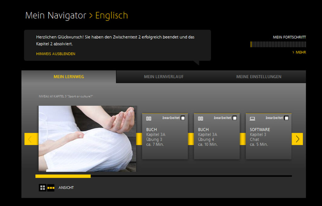322x206 pixels.
Task: Mark Kapitel 3A Übung 4 as bearbeitet
Action: coord(235,118)
